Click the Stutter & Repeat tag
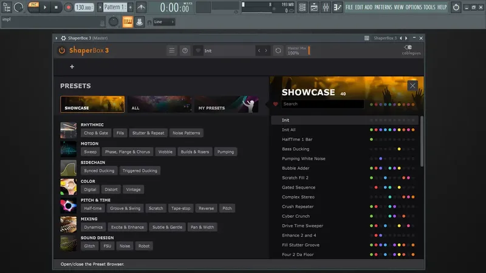This screenshot has height=273, width=486. pos(148,133)
